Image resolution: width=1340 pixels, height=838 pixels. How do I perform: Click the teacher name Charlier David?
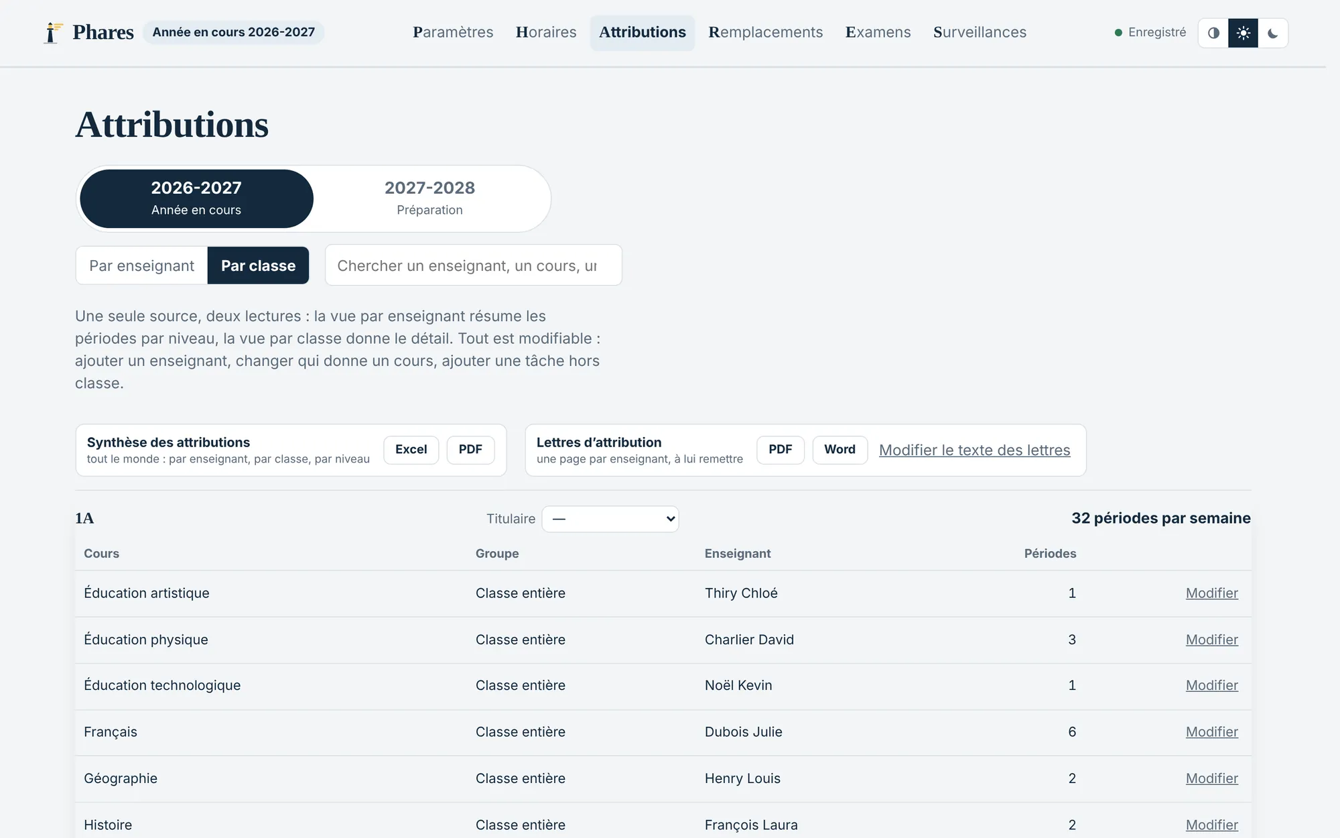749,640
